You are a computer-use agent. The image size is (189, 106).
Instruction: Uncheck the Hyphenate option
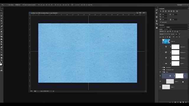(161, 22)
